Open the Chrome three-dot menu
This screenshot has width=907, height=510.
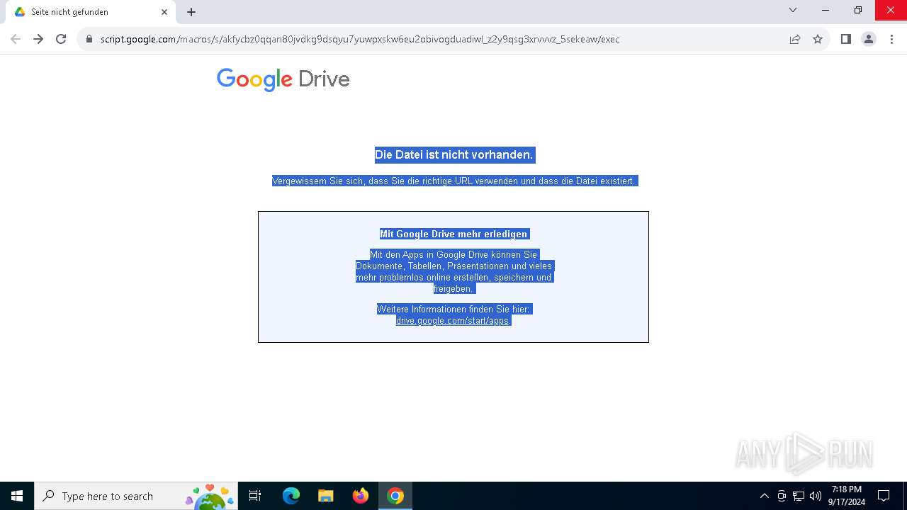(x=891, y=39)
